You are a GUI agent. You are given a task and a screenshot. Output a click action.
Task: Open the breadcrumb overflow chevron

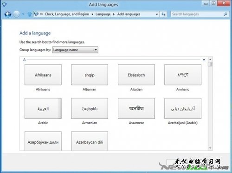41,14
